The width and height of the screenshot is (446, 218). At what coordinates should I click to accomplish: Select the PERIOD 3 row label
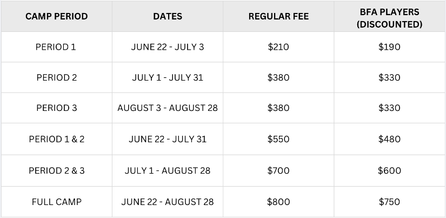pyautogui.click(x=57, y=108)
